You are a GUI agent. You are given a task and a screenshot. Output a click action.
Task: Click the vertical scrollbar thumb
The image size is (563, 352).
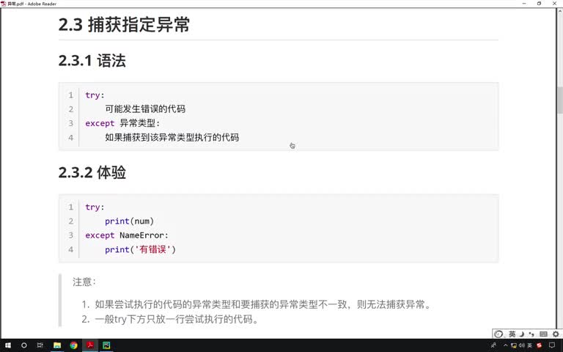[560, 100]
